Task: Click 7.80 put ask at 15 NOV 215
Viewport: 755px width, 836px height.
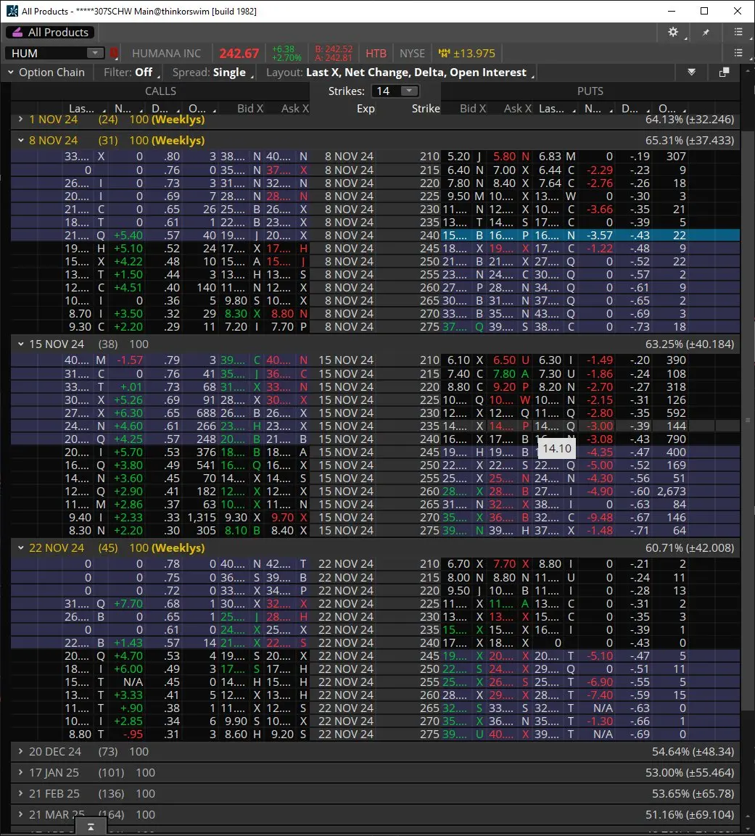Action: point(504,373)
